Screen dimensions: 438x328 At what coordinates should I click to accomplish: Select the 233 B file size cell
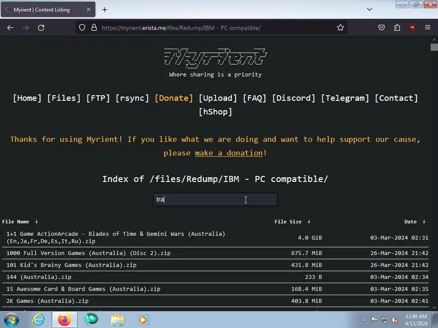click(314, 277)
